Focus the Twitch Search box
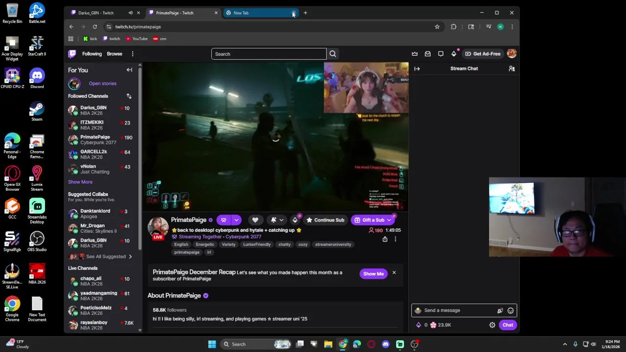Viewport: 626px width, 352px height. coord(268,54)
